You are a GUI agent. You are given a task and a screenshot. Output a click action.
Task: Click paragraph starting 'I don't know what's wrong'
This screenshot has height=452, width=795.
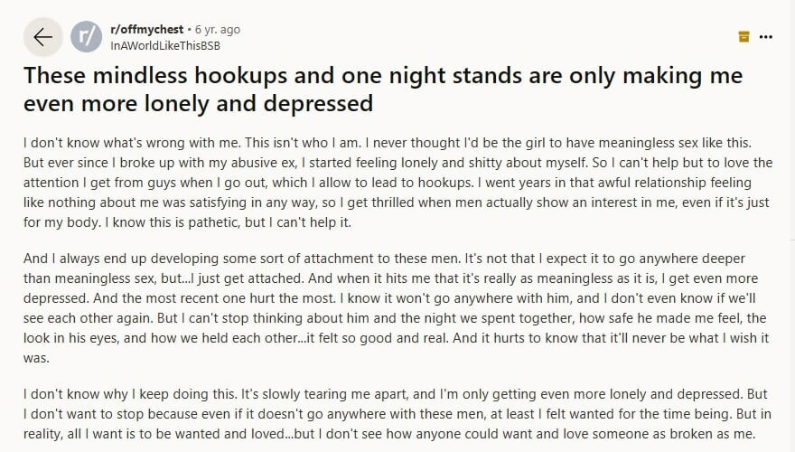click(x=398, y=183)
